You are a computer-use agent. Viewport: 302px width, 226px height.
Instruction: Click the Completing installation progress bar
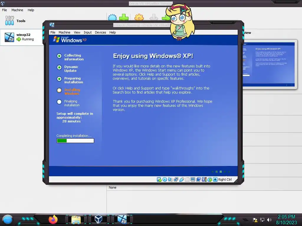pyautogui.click(x=75, y=141)
